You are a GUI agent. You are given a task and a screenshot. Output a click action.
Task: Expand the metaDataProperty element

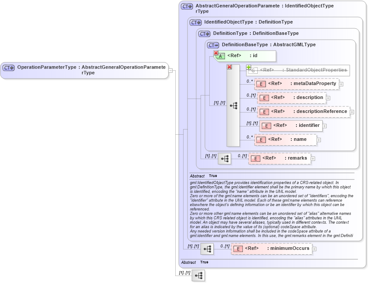[341, 84]
